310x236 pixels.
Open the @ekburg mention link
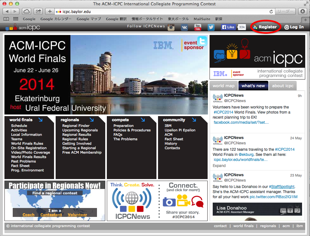(x=246, y=155)
